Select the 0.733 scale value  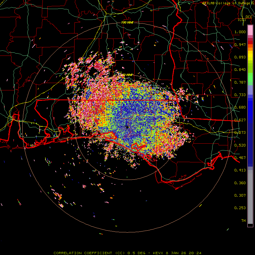coord(240,95)
